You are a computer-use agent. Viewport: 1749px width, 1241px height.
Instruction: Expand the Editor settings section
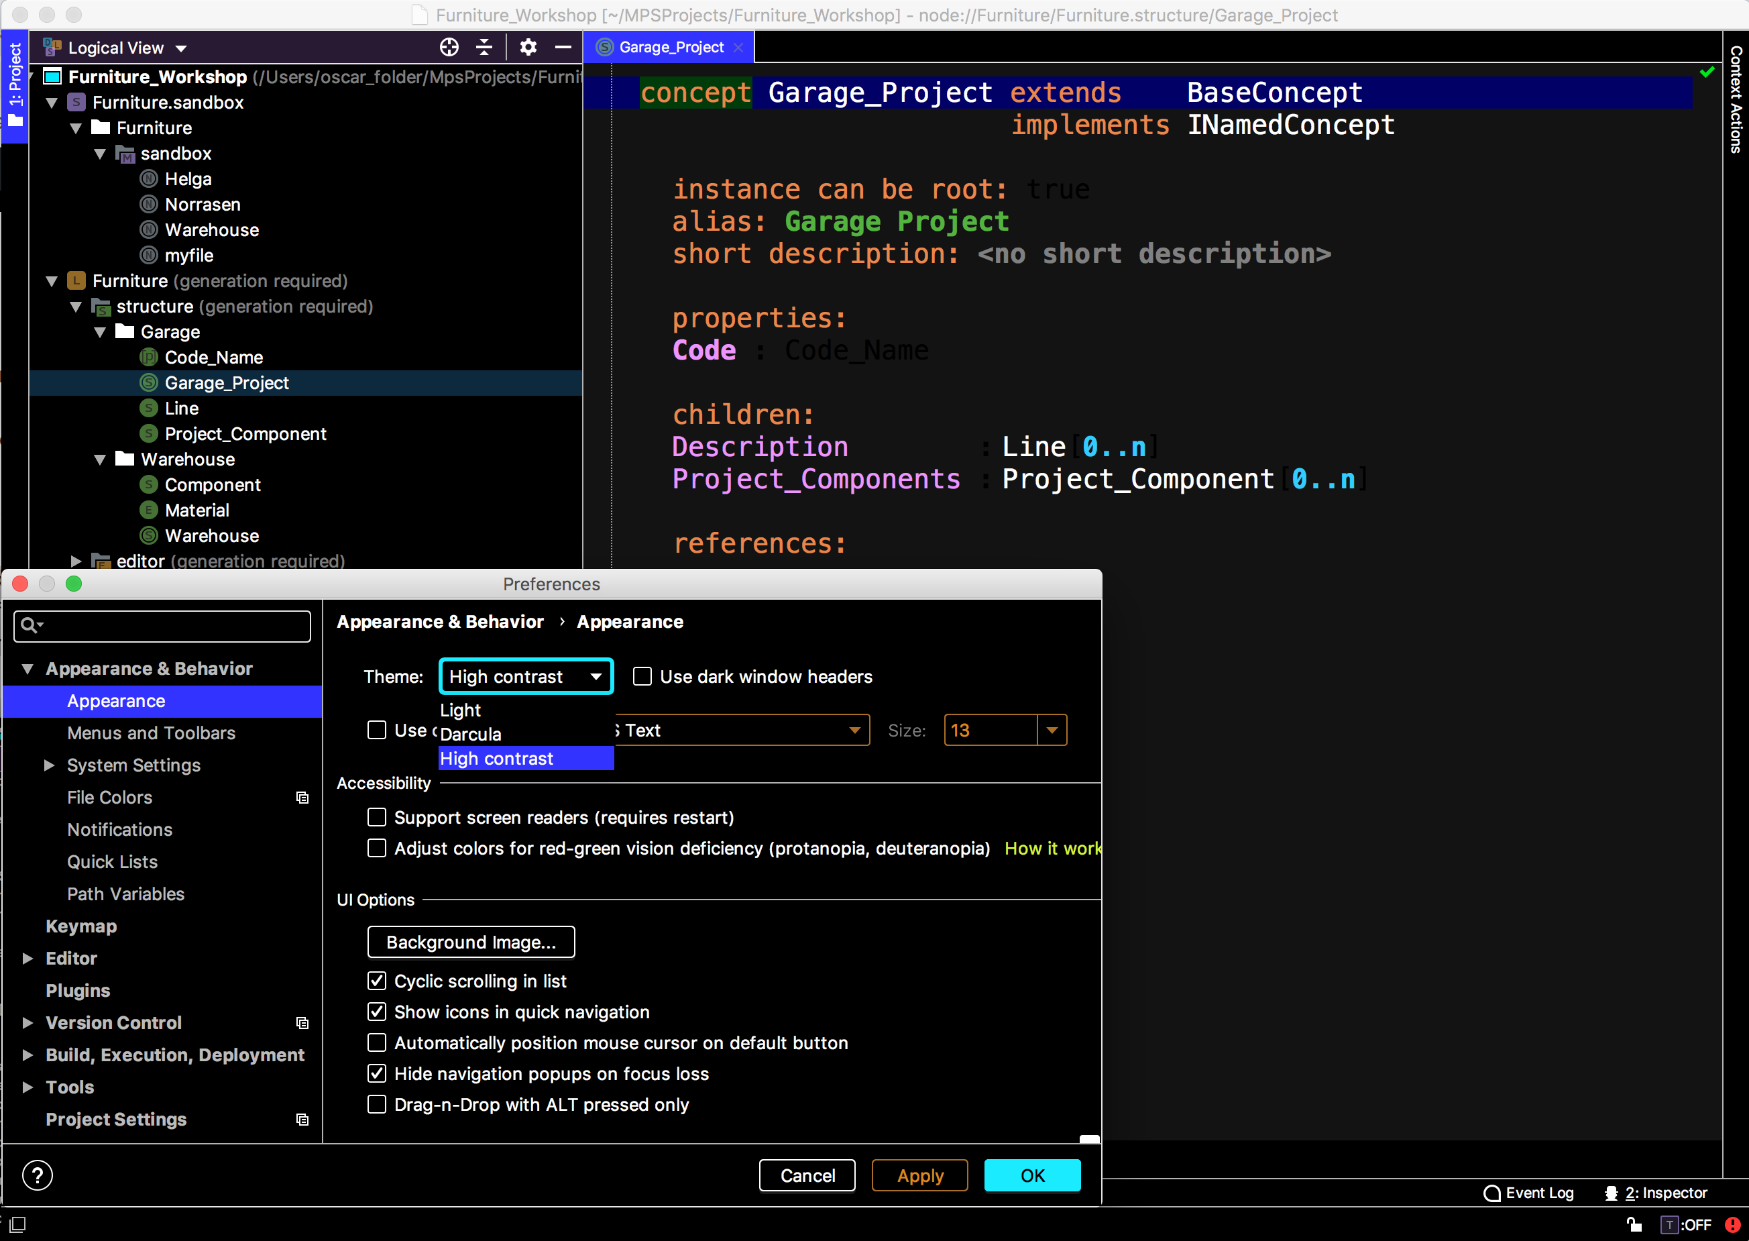click(27, 959)
